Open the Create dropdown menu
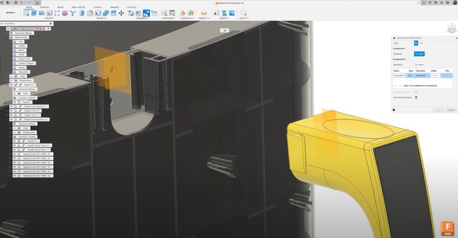The width and height of the screenshot is (458, 238). pyautogui.click(x=49, y=18)
